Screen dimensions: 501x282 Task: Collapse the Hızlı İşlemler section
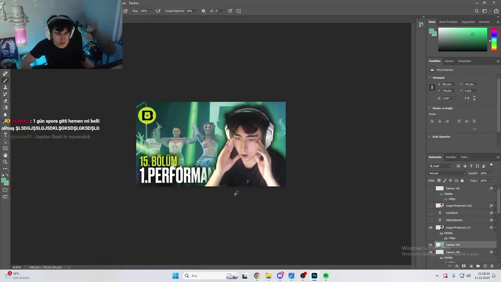tap(429, 137)
